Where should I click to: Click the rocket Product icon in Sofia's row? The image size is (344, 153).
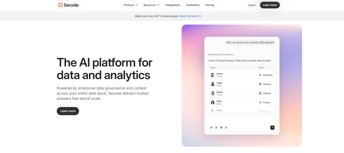point(260,103)
